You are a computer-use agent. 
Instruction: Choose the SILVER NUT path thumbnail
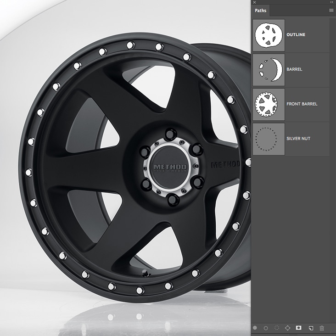click(x=269, y=139)
